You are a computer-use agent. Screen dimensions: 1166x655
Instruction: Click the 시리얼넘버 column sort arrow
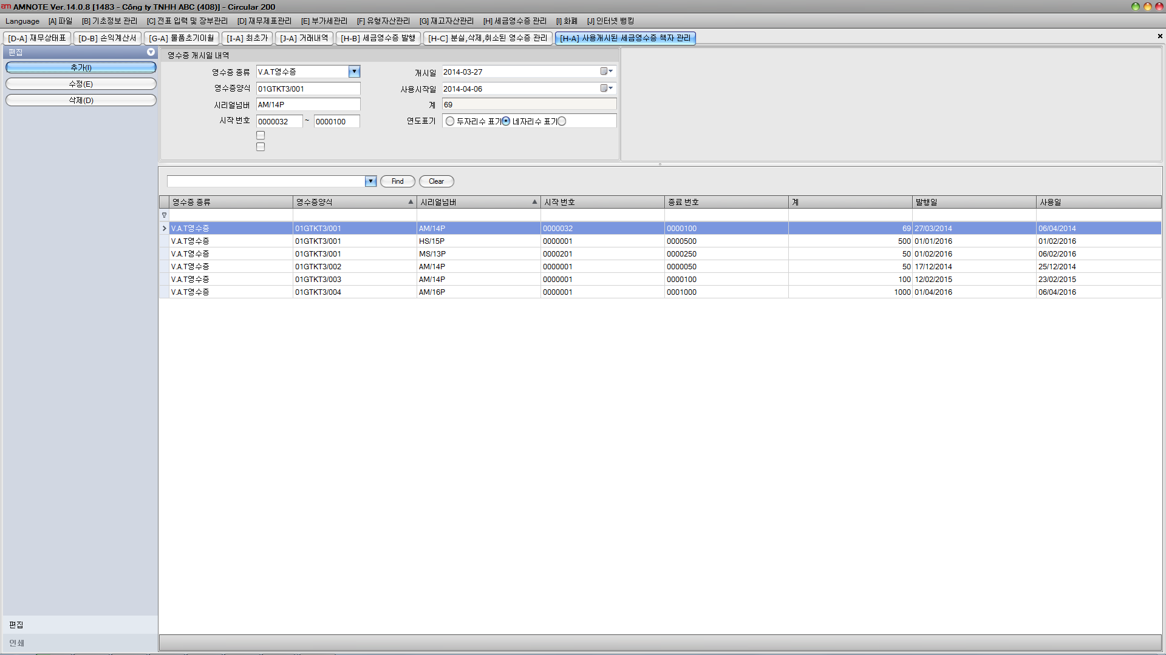tap(534, 202)
